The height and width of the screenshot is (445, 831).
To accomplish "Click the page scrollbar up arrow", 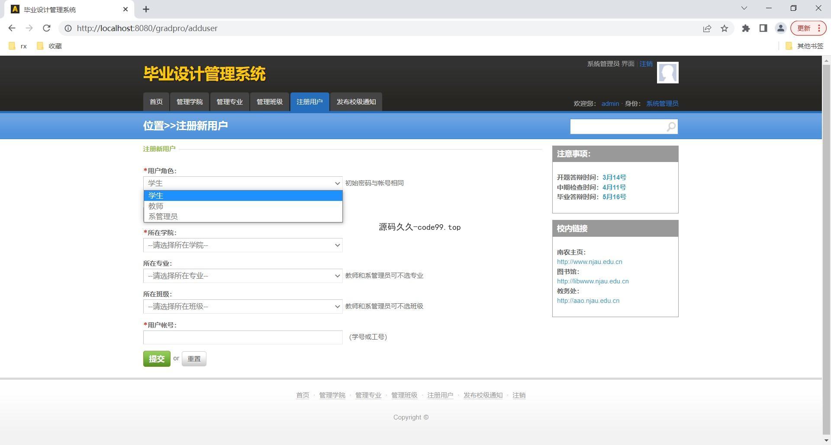I will point(826,60).
